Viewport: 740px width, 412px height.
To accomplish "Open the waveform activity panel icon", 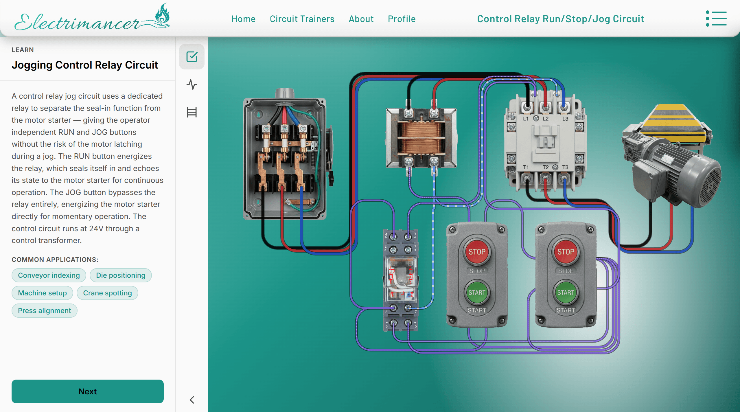I will point(192,84).
